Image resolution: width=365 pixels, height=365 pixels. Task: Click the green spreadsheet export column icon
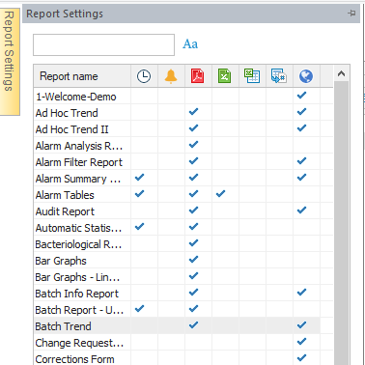click(224, 76)
